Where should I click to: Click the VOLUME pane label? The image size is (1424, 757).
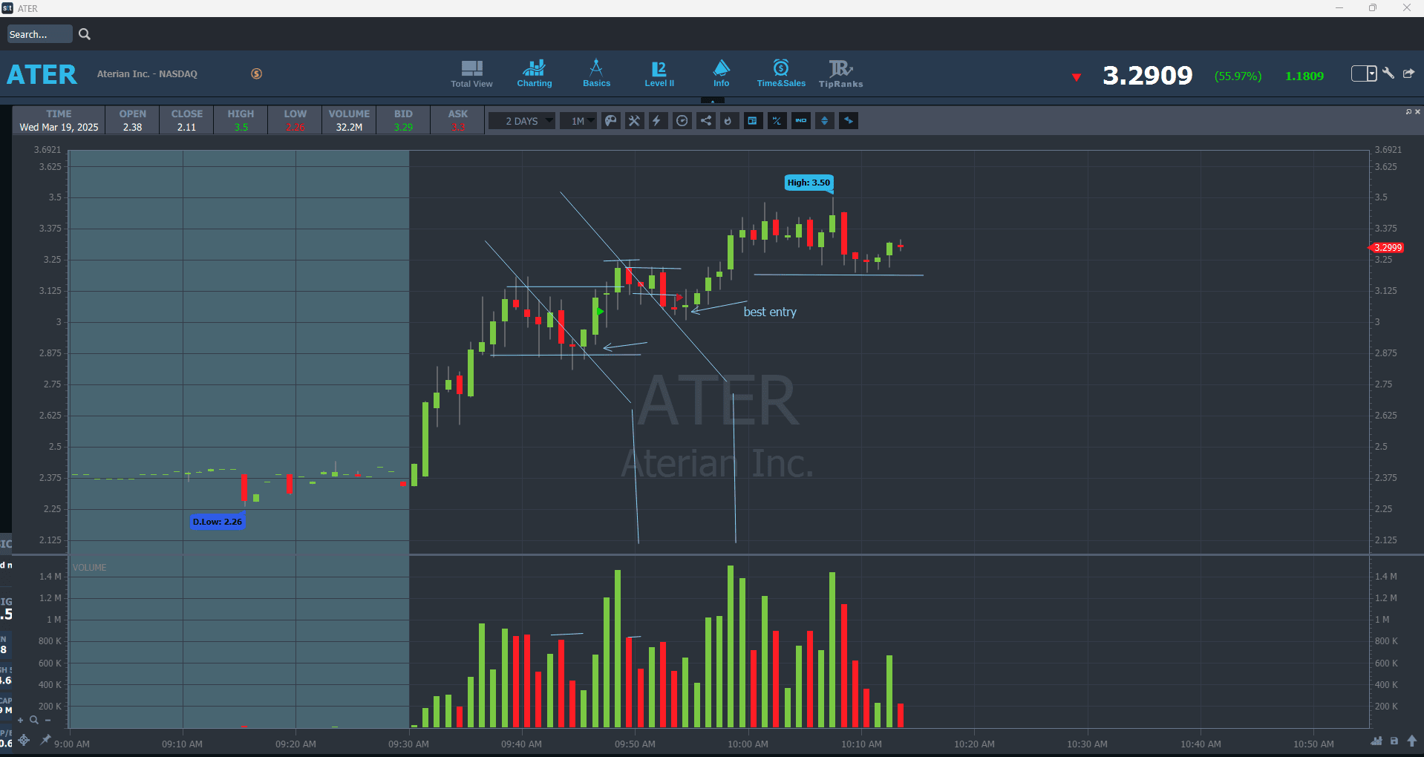click(x=90, y=568)
